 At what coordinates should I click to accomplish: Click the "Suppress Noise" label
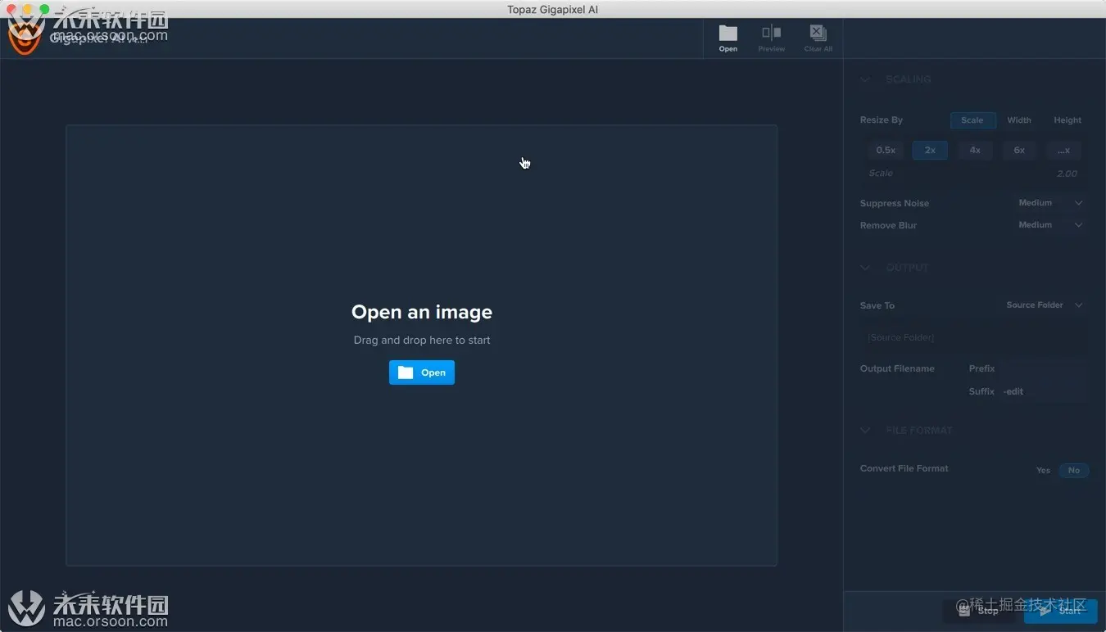pos(895,203)
